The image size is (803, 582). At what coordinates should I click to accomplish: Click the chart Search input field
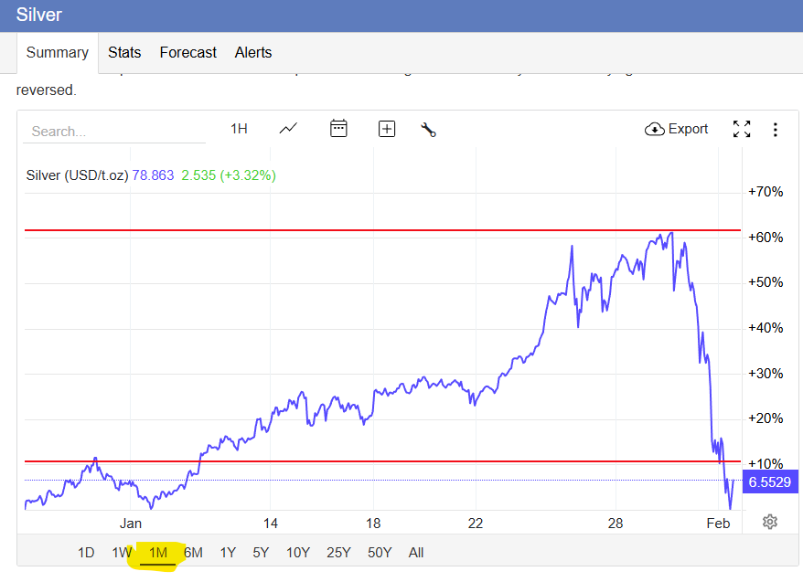pos(114,131)
